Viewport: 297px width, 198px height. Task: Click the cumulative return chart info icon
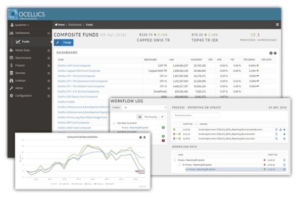(141, 138)
